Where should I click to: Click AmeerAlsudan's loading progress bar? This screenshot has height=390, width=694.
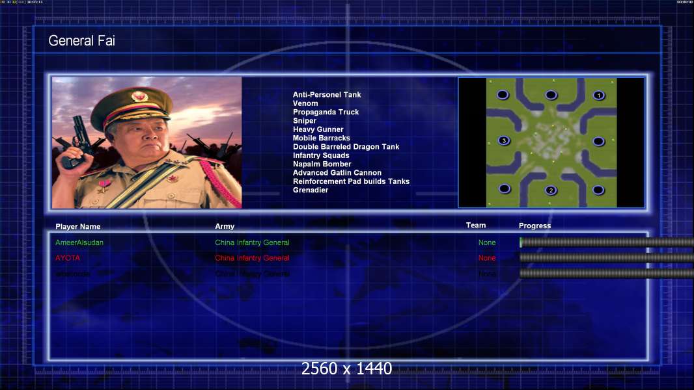[x=606, y=242]
